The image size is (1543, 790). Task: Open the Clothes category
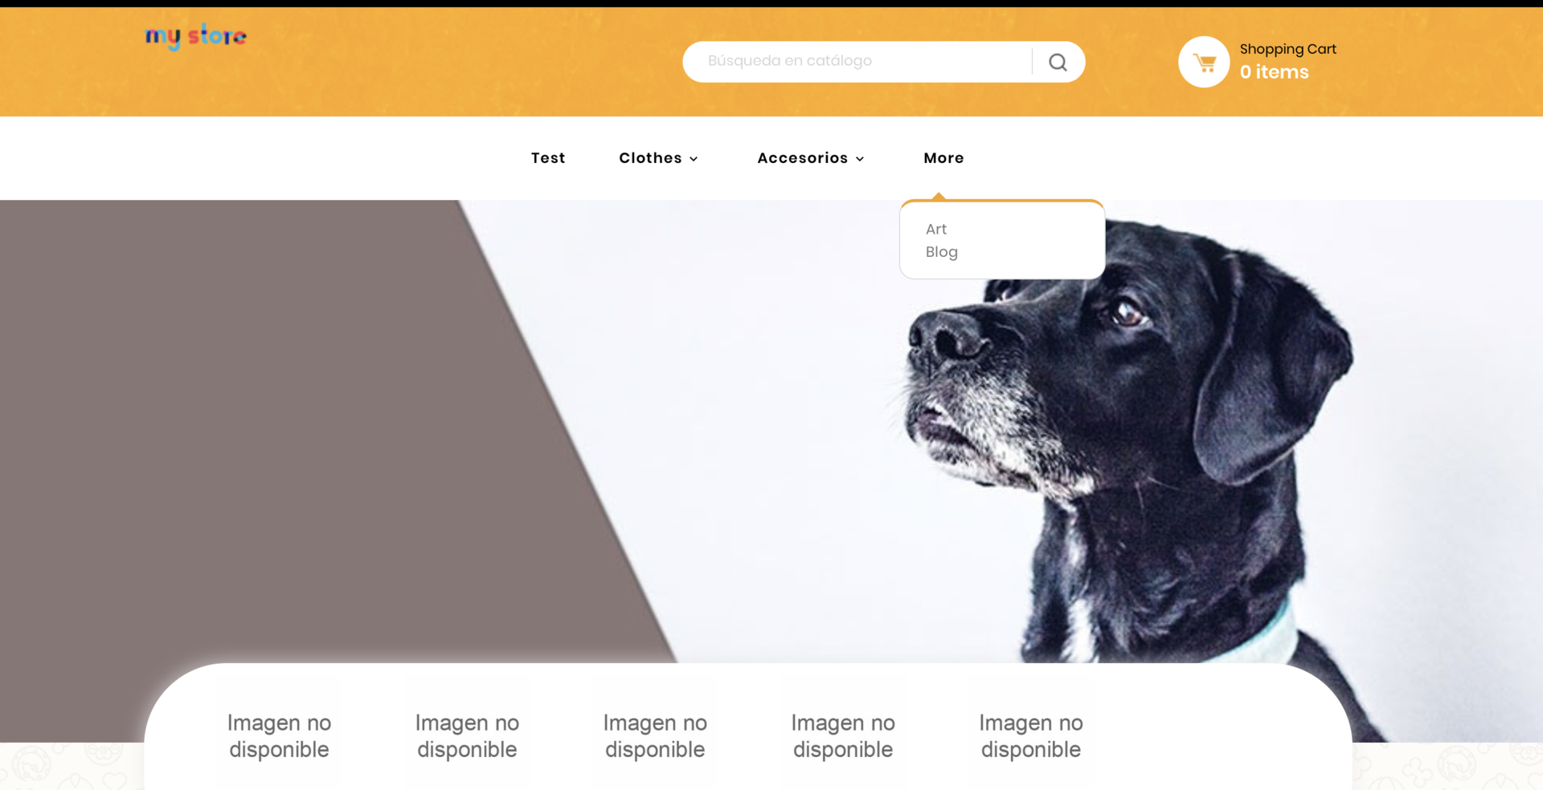(x=650, y=158)
